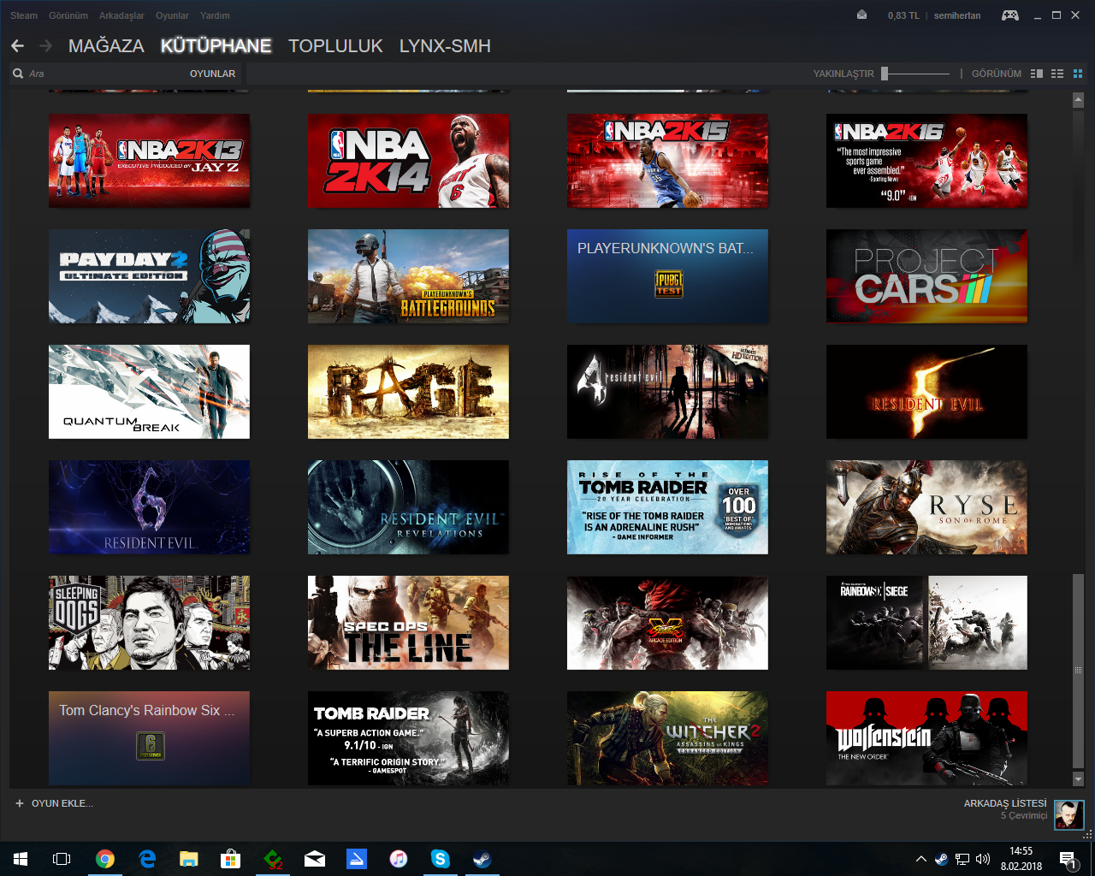Click the search magnifier icon
Screen dimensions: 1095x876
tap(18, 74)
